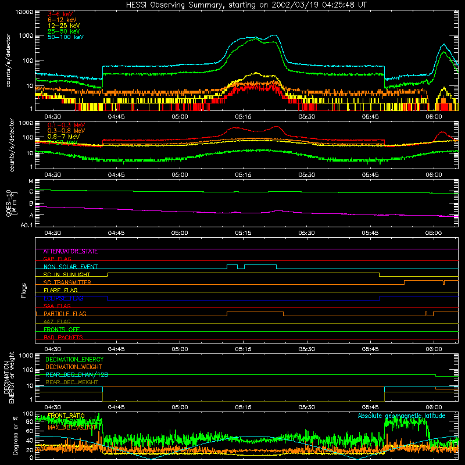Select the BAD_PACKETS flag label
465x465 pixels.
pyautogui.click(x=63, y=338)
